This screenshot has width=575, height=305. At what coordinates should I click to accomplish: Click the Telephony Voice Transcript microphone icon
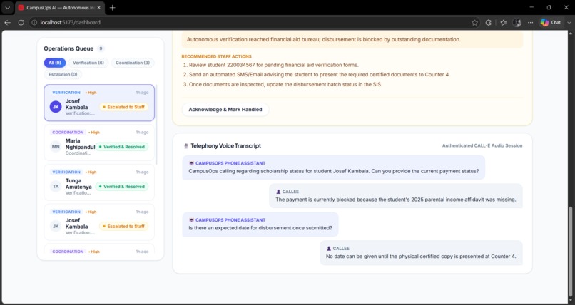(185, 145)
